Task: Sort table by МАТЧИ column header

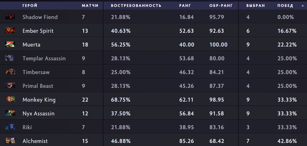Action: click(x=90, y=6)
